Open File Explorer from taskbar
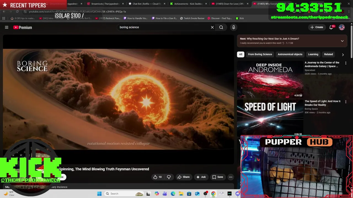The height and width of the screenshot is (198, 353). (181, 194)
